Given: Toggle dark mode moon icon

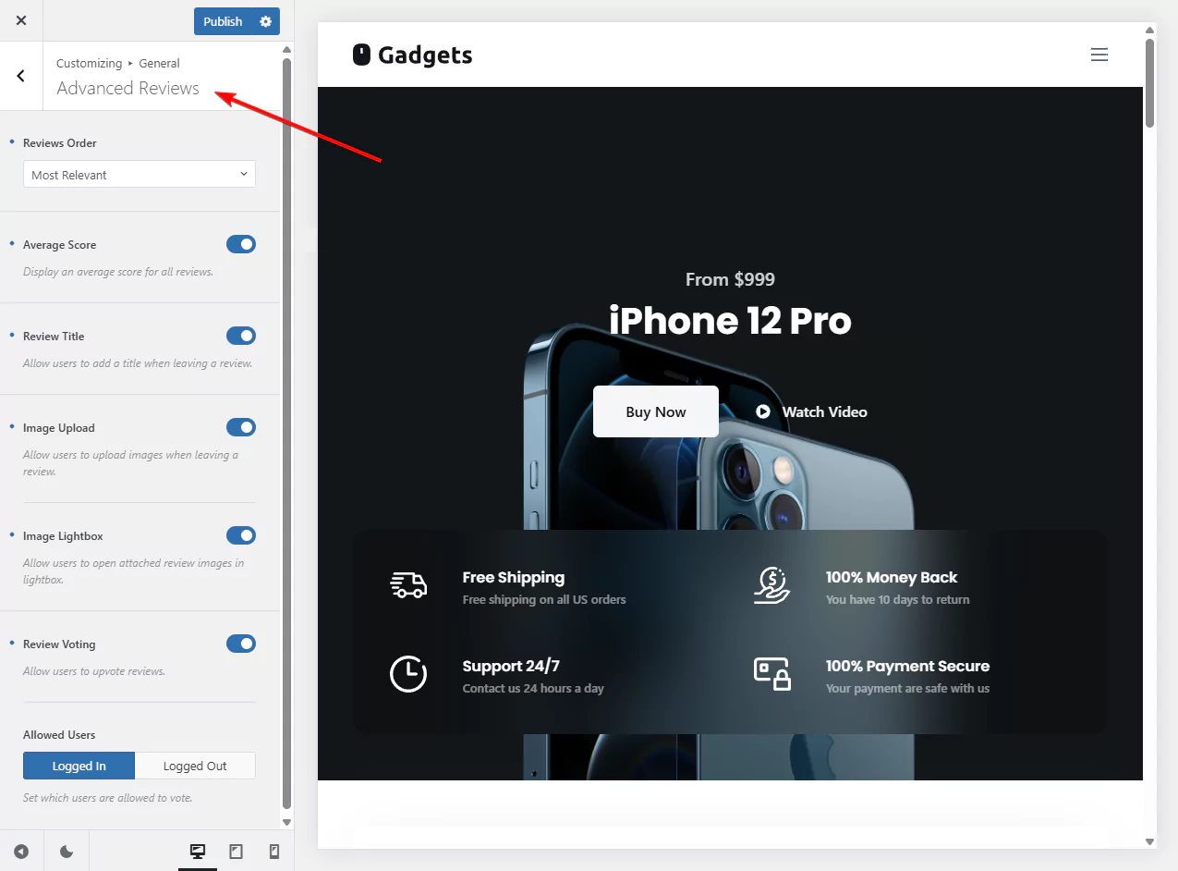Looking at the screenshot, I should click(67, 852).
